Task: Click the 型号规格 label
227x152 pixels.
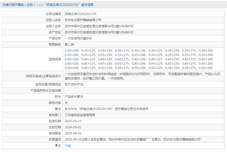Action: click(x=55, y=59)
